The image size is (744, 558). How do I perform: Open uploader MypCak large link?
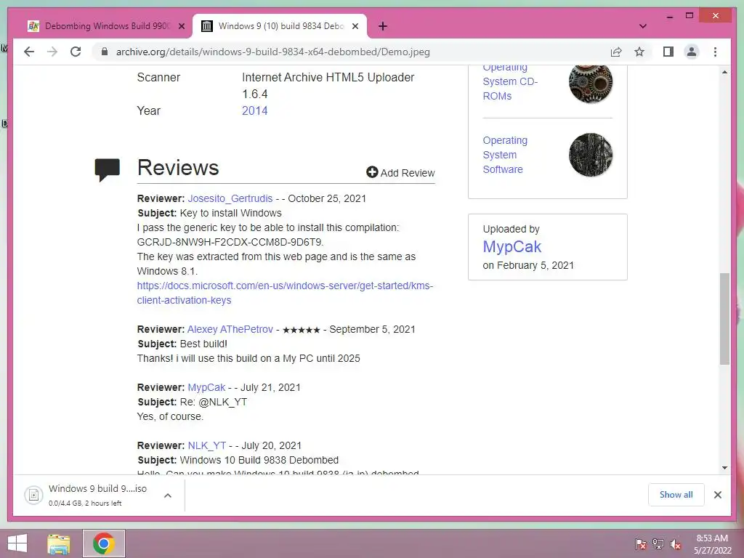[512, 247]
